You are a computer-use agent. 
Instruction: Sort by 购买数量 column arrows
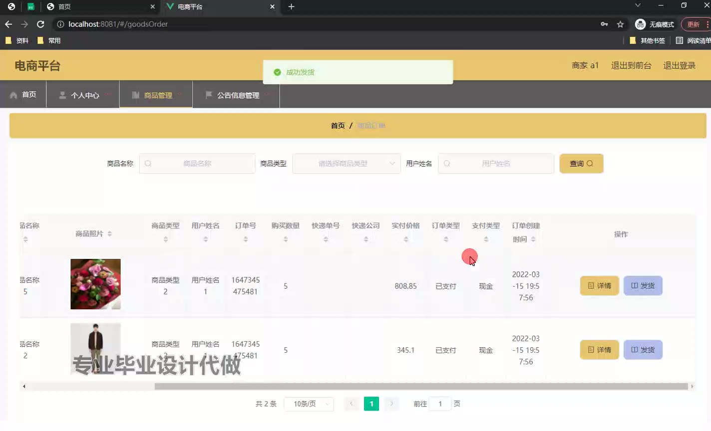click(286, 239)
